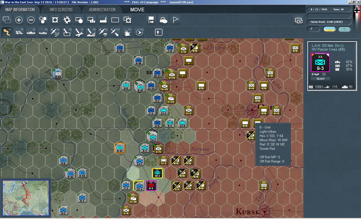Select the 14-2 infantry counter
This screenshot has width=361, height=219.
(139, 161)
